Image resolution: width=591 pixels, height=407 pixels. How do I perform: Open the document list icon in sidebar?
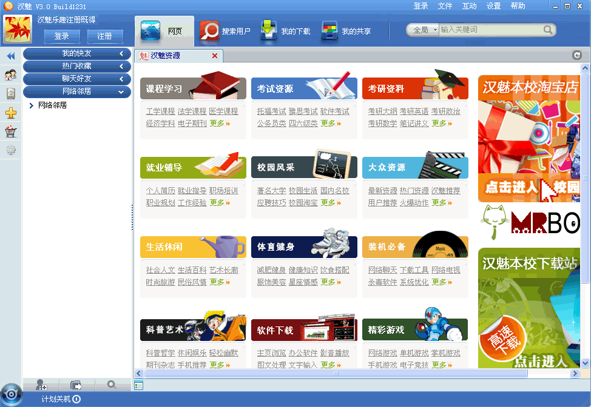click(x=10, y=94)
